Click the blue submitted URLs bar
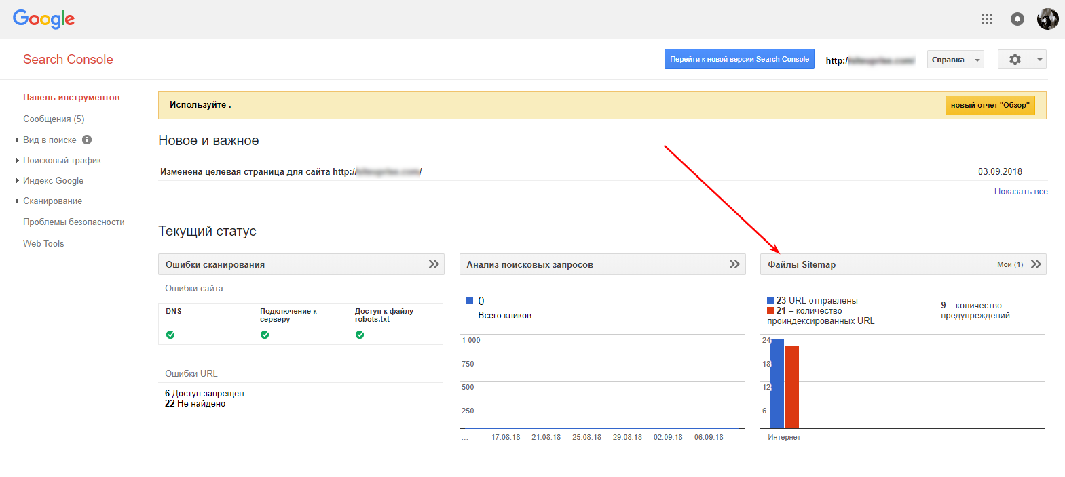 click(777, 383)
